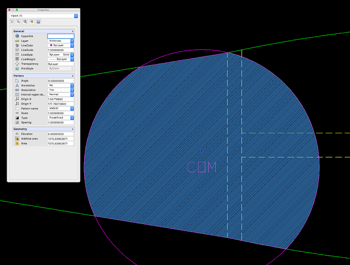
Task: Edit the Origin X value field
Action: pyautogui.click(x=61, y=99)
